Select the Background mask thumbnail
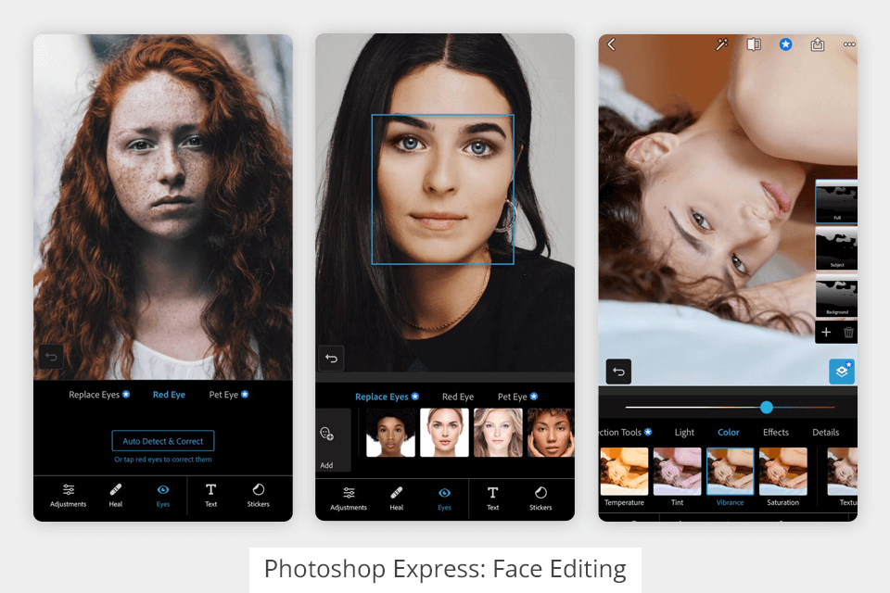The height and width of the screenshot is (593, 890). tap(836, 296)
